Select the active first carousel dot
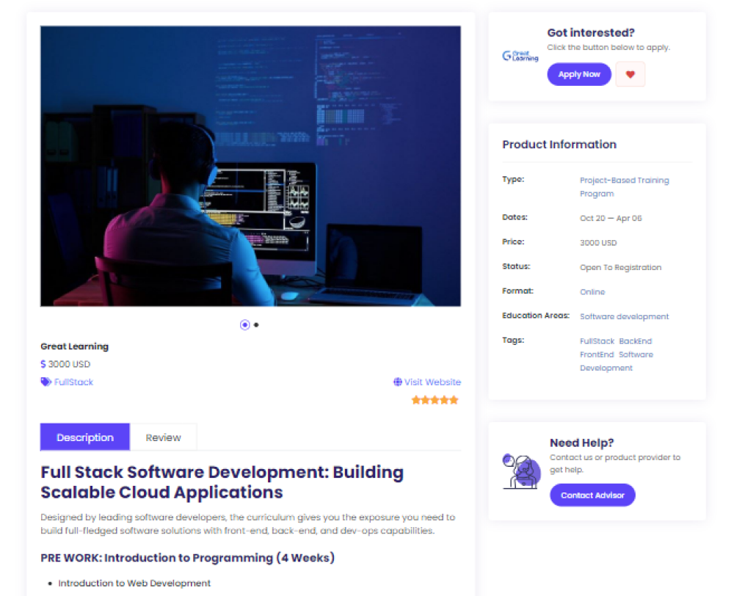Viewport: 734px width, 596px height. tap(244, 324)
